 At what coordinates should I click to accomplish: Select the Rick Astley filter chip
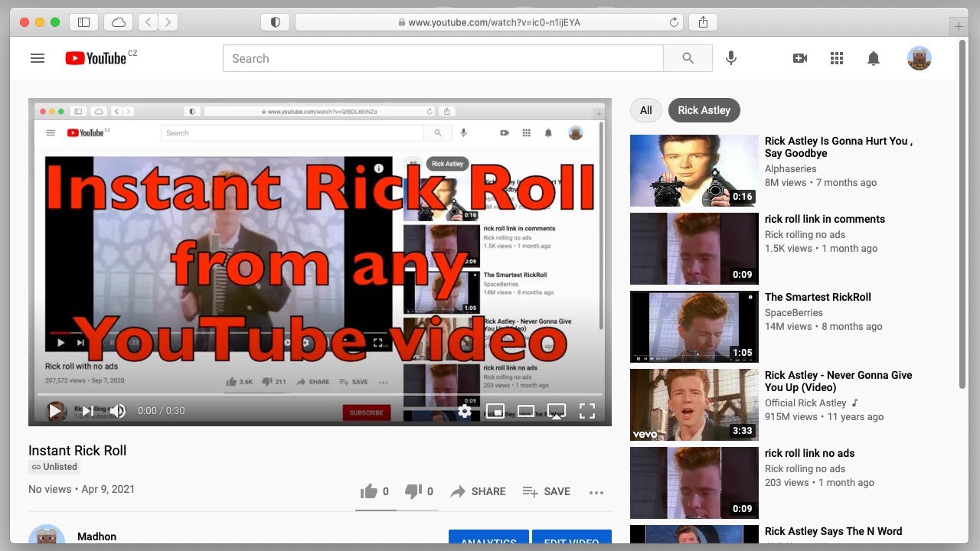pos(704,110)
